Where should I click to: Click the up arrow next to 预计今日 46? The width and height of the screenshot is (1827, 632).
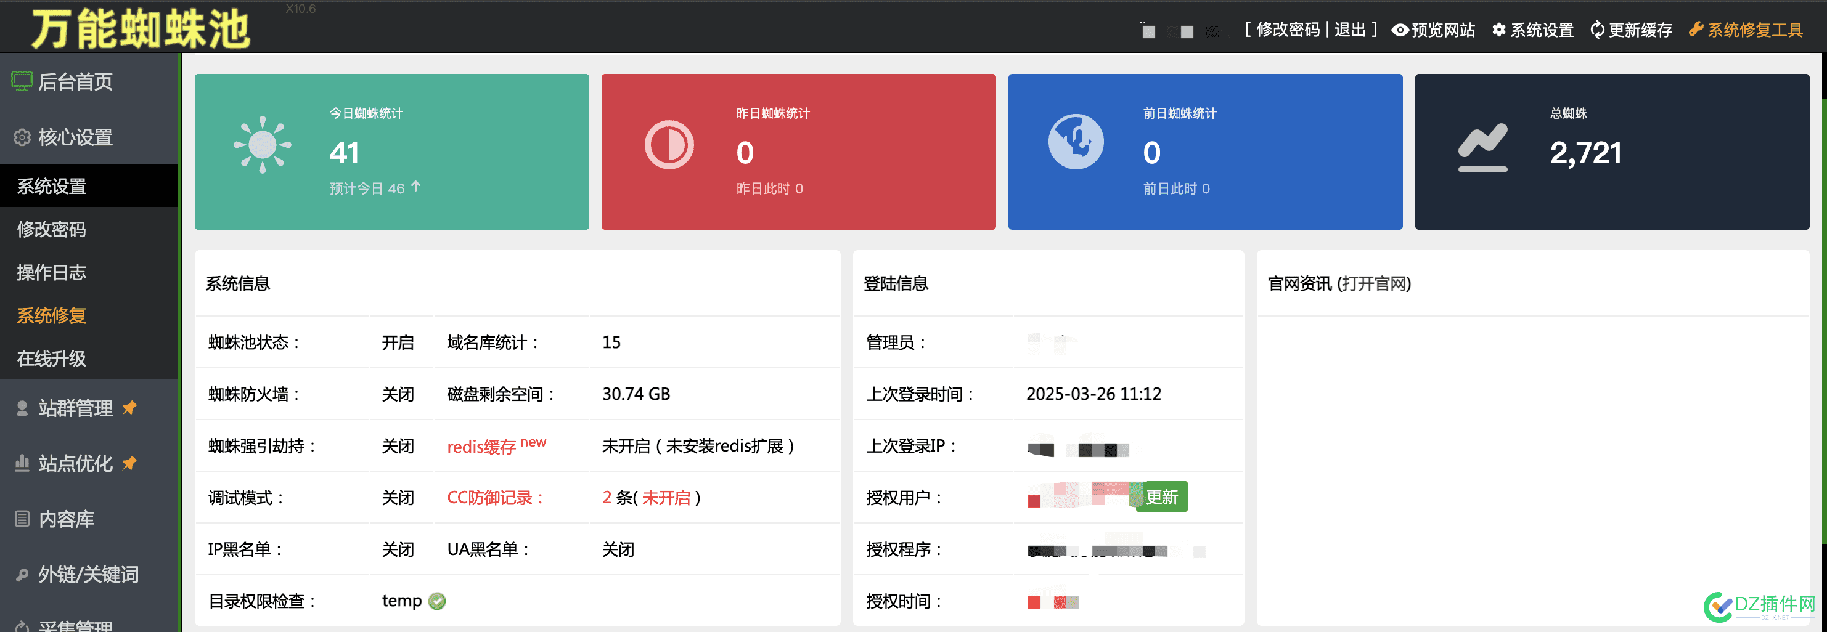pos(415,187)
